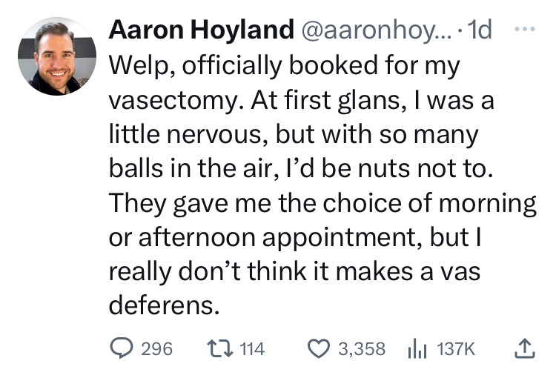
Task: Click the phrase "balls in the air"
Action: point(189,169)
